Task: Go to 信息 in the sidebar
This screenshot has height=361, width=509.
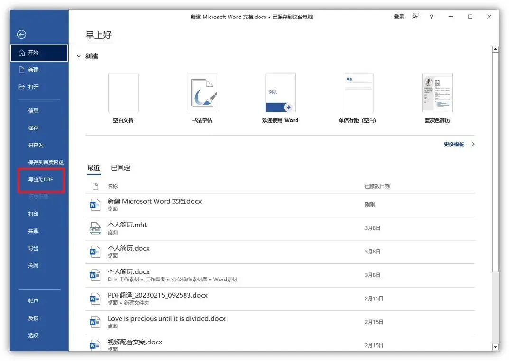Action: (33, 111)
